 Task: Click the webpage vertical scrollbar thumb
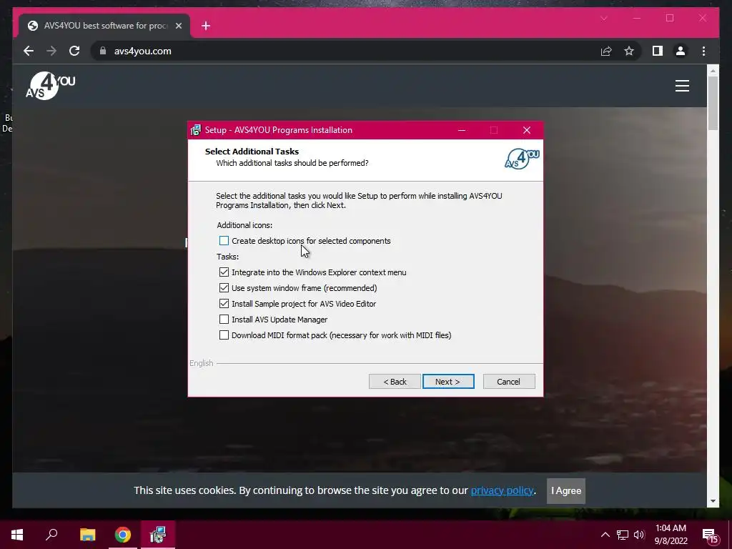coord(713,103)
